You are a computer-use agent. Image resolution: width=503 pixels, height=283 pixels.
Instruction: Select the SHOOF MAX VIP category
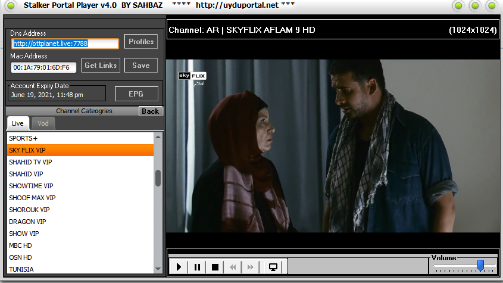[80, 198]
